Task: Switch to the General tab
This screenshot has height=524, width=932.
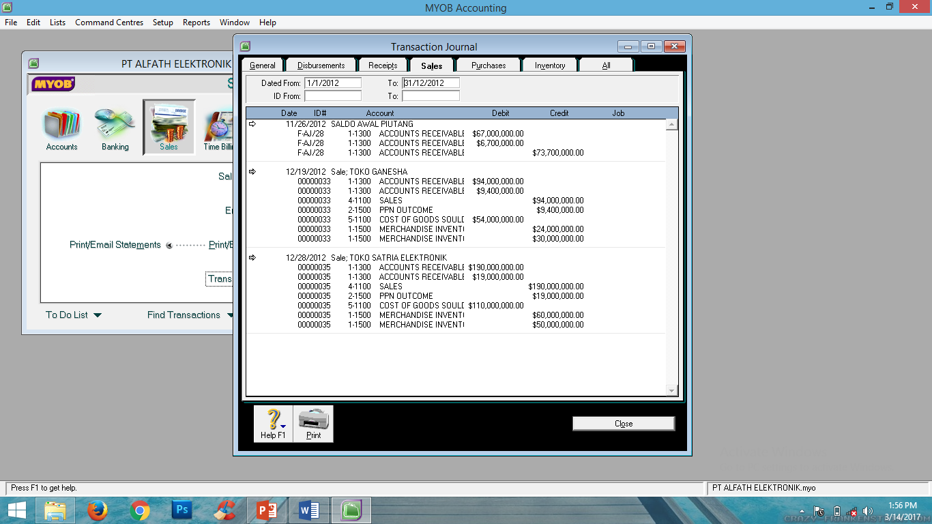Action: 263,65
